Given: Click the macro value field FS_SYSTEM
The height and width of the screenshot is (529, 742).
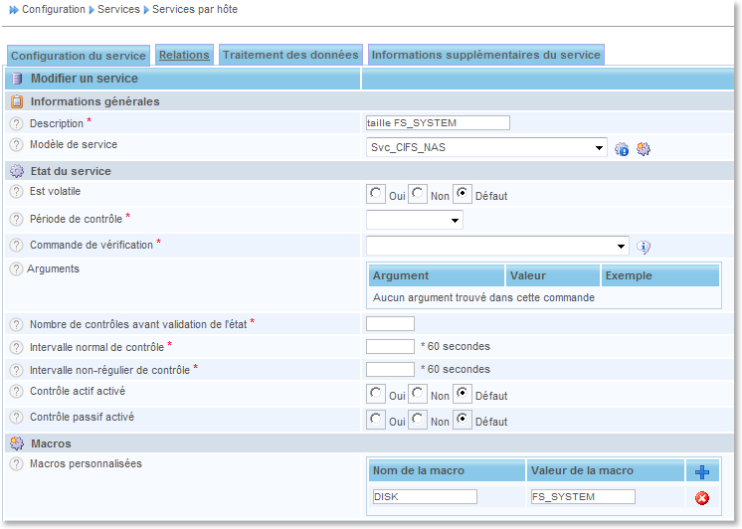Looking at the screenshot, I should (x=582, y=496).
